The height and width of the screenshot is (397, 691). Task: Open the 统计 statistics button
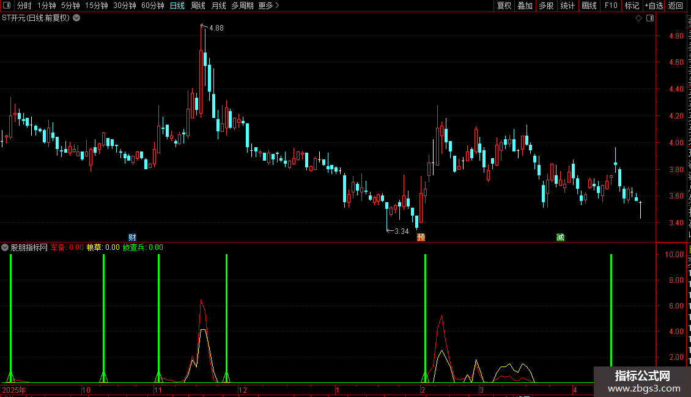coord(567,5)
